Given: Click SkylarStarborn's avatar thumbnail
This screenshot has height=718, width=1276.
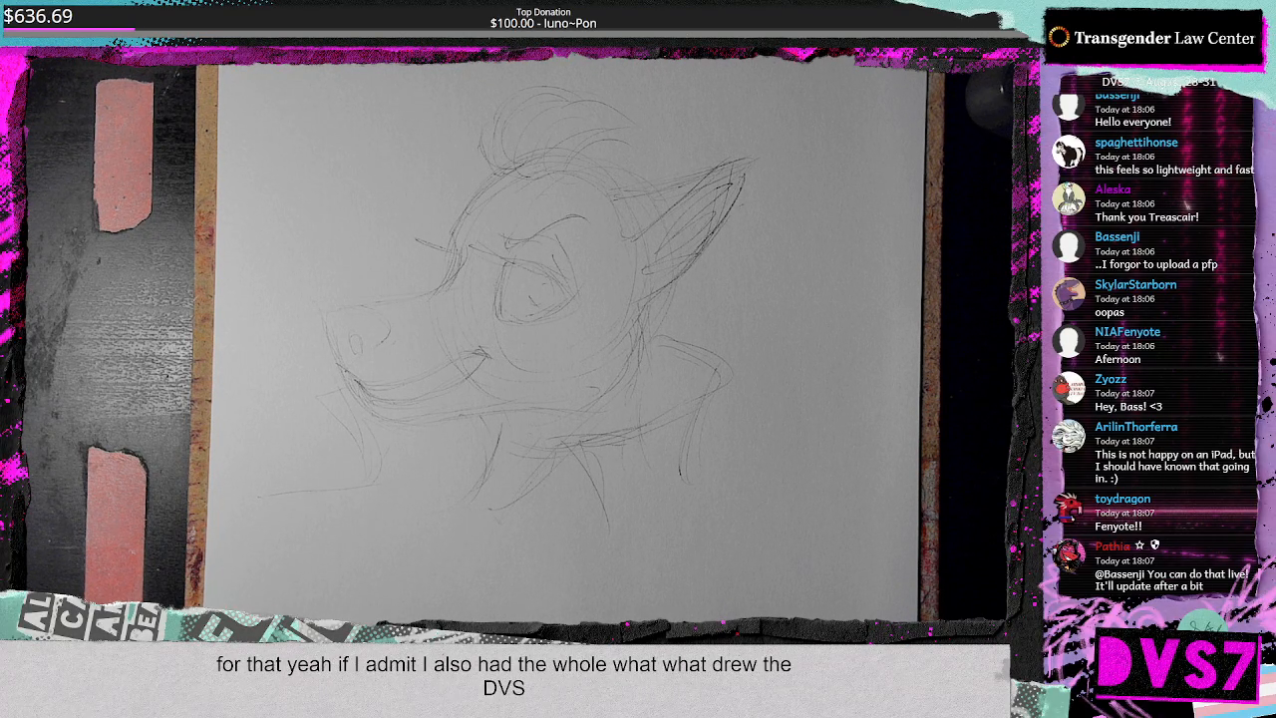Looking at the screenshot, I should pyautogui.click(x=1069, y=293).
